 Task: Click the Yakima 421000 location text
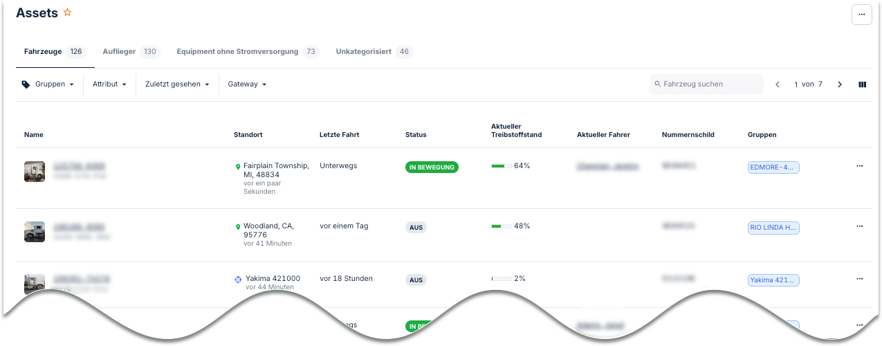coord(273,279)
